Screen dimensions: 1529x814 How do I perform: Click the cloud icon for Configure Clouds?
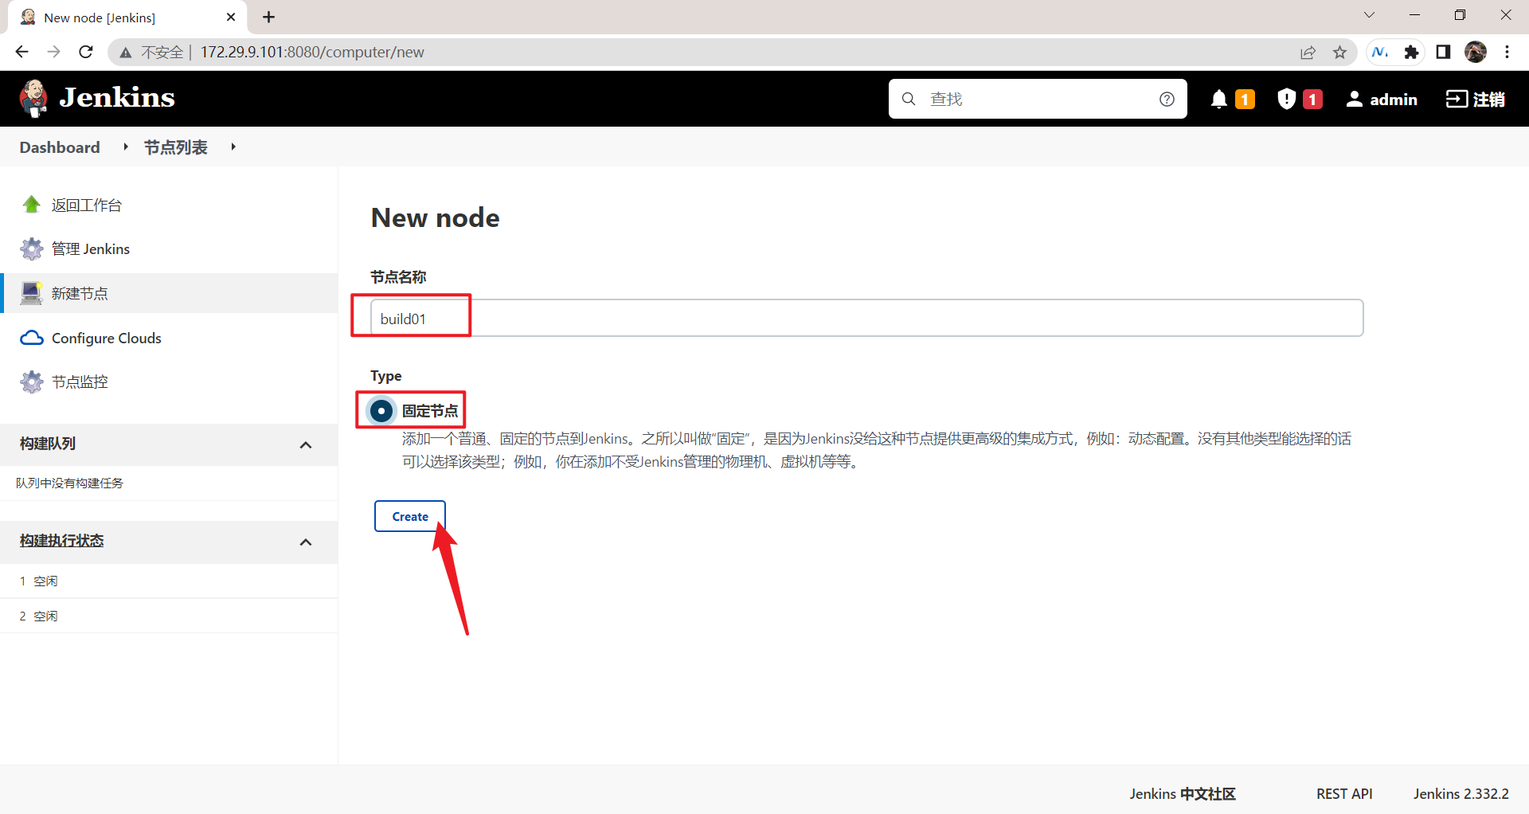(32, 338)
